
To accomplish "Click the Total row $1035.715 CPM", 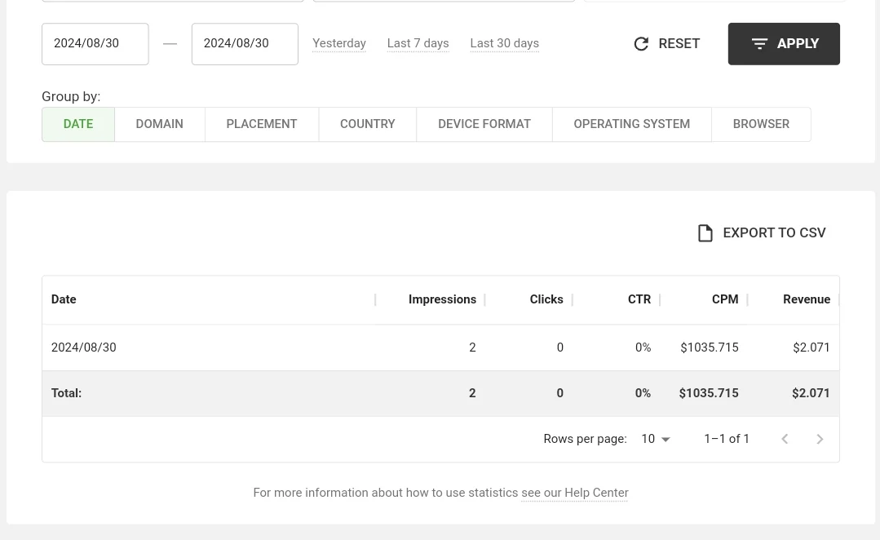I will (709, 393).
